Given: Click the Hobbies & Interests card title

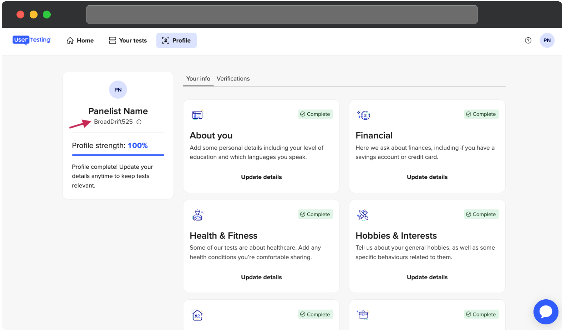Looking at the screenshot, I should tap(396, 236).
